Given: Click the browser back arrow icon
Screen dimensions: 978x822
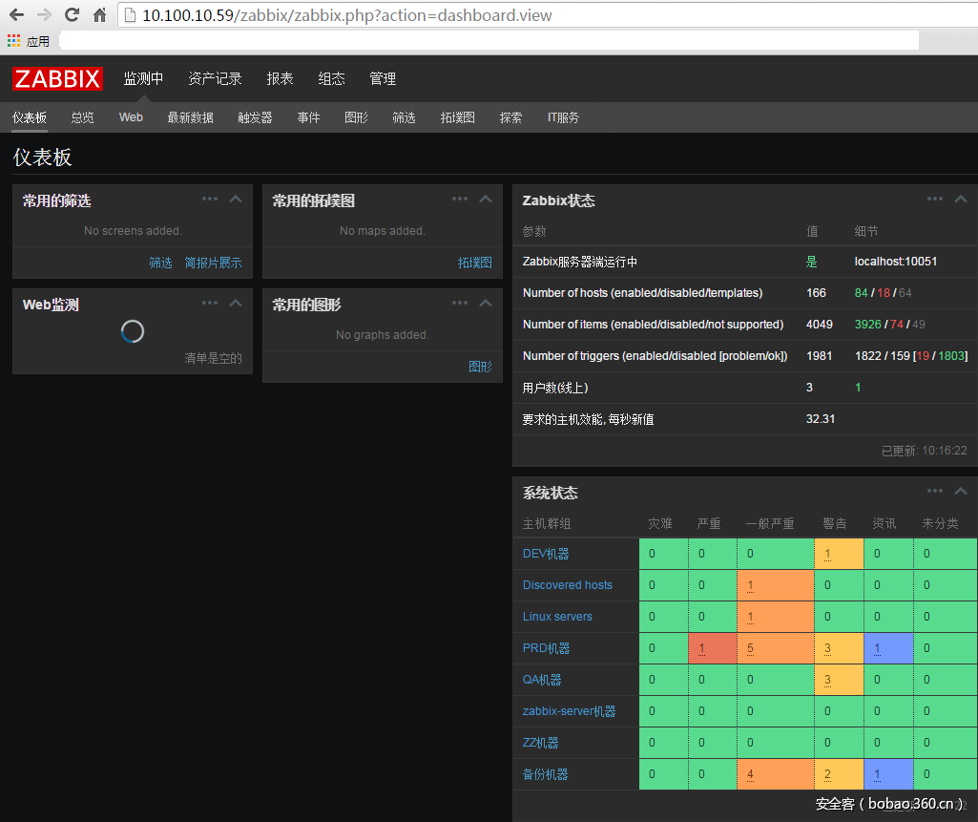Looking at the screenshot, I should click(16, 15).
